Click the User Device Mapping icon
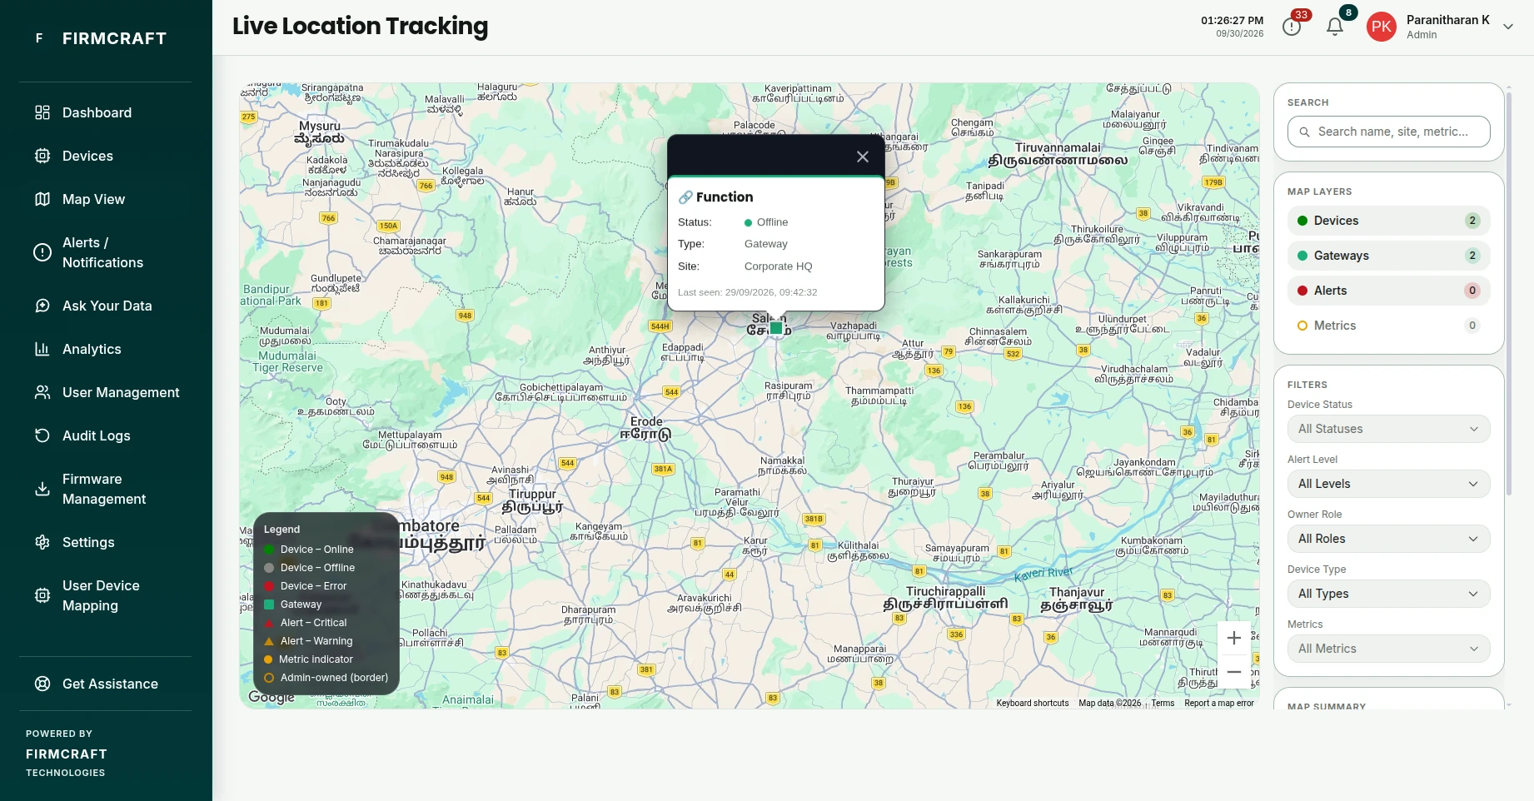 (42, 595)
